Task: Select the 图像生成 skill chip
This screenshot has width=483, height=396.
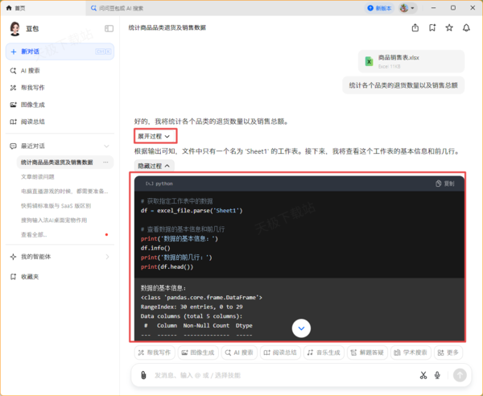Action: click(198, 353)
